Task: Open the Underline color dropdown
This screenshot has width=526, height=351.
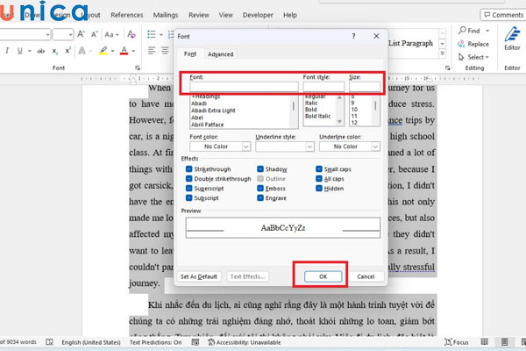Action: (x=348, y=147)
